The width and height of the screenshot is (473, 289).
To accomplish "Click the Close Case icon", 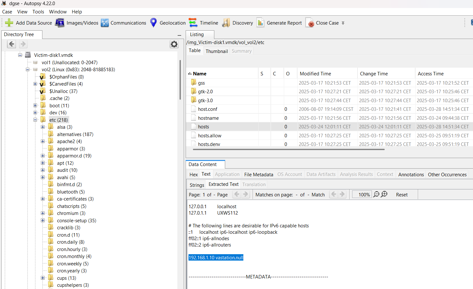I will click(x=310, y=23).
